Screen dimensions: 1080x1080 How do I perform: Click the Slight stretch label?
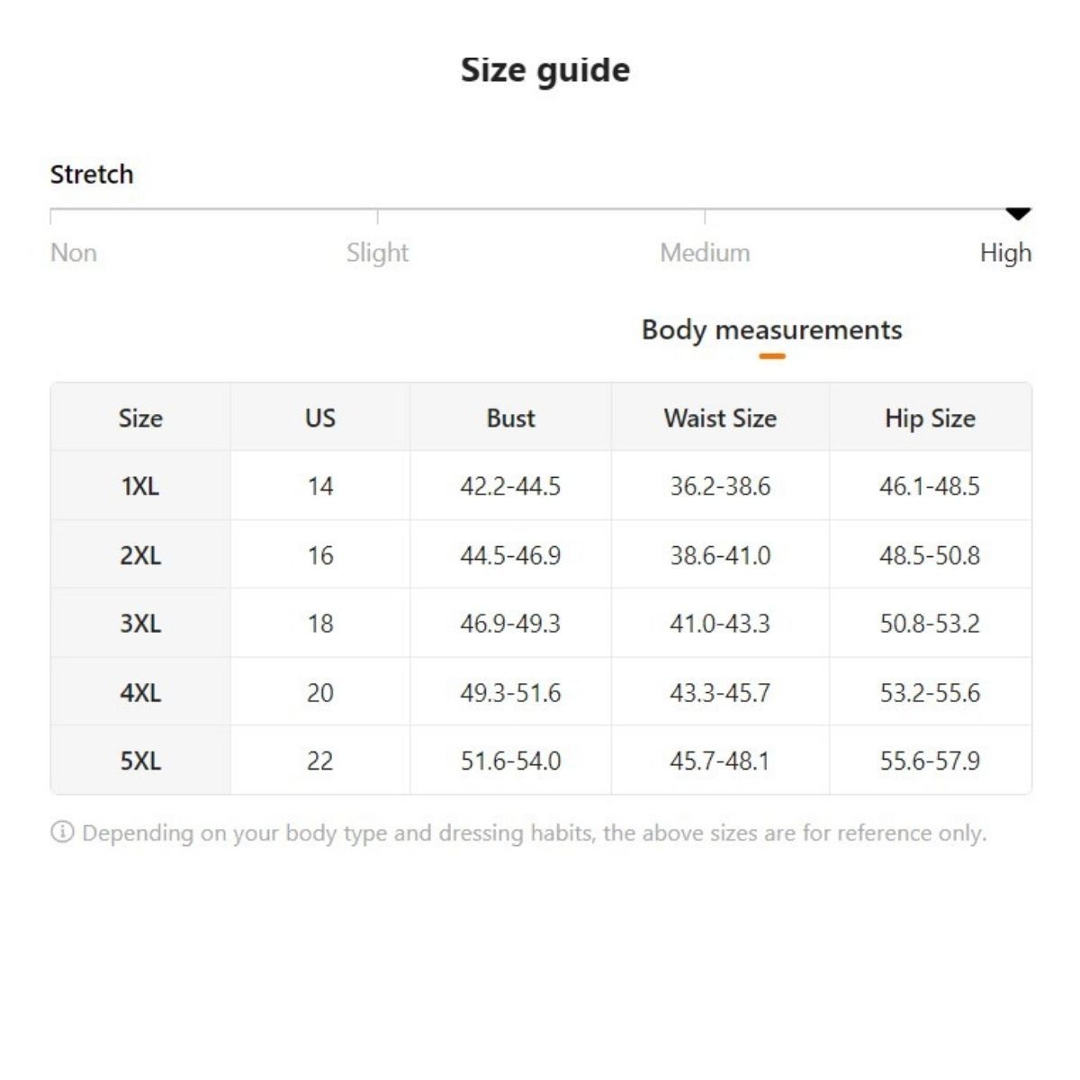[377, 253]
